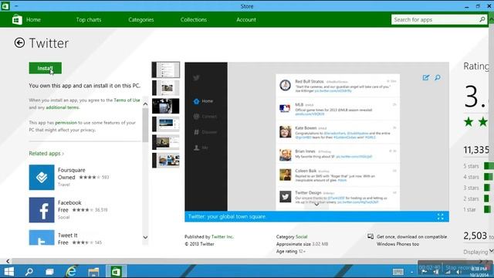Expand the Displaying reviews dropdown
494x278 pixels.
pos(491,251)
